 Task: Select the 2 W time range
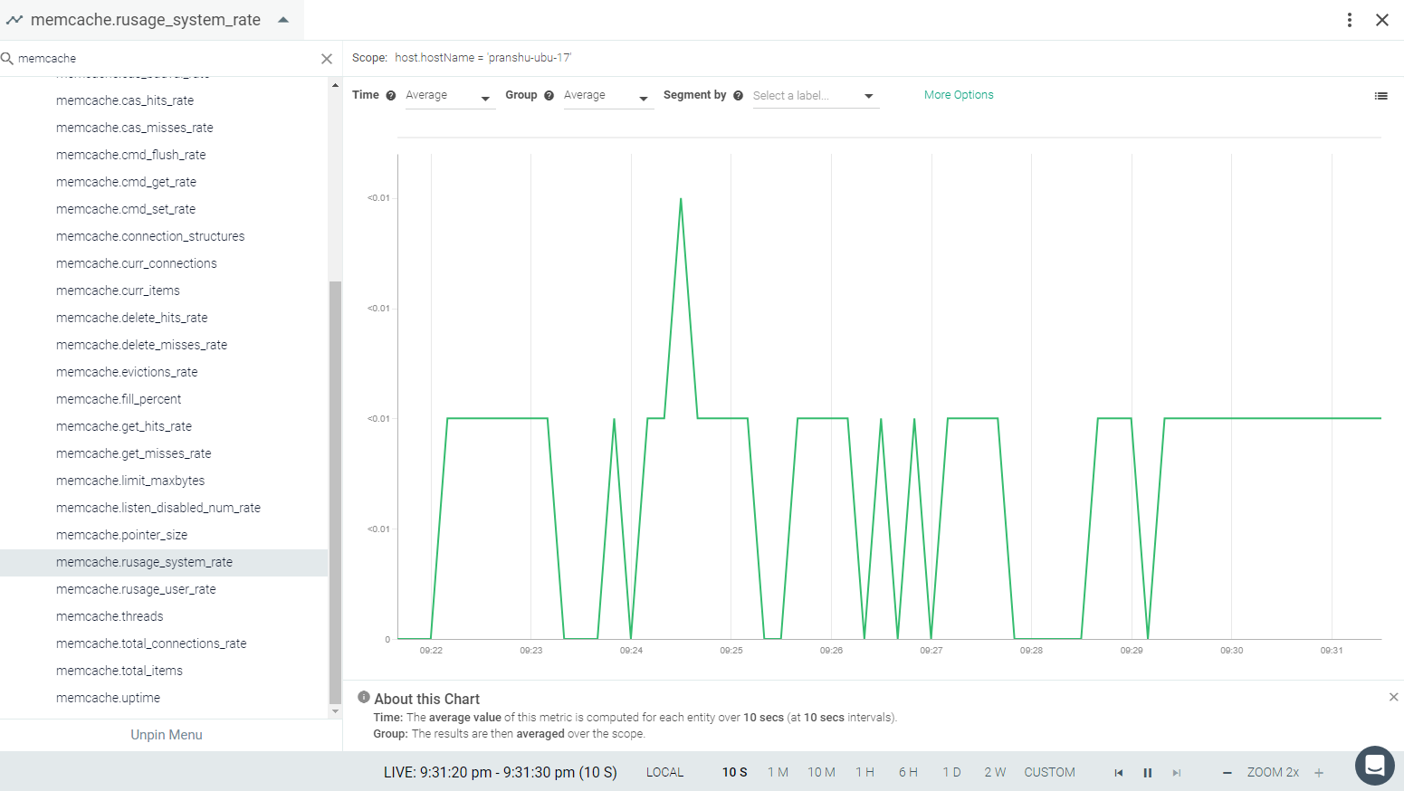995,772
